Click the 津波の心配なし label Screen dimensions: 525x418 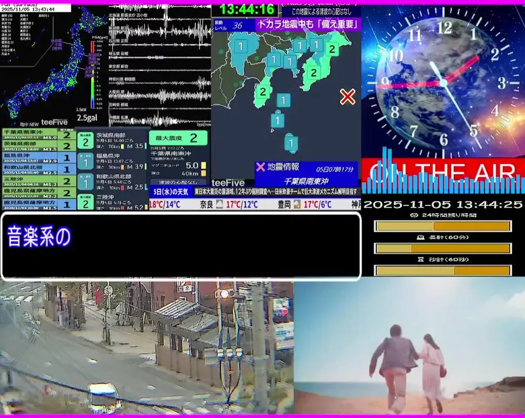pyautogui.click(x=178, y=182)
